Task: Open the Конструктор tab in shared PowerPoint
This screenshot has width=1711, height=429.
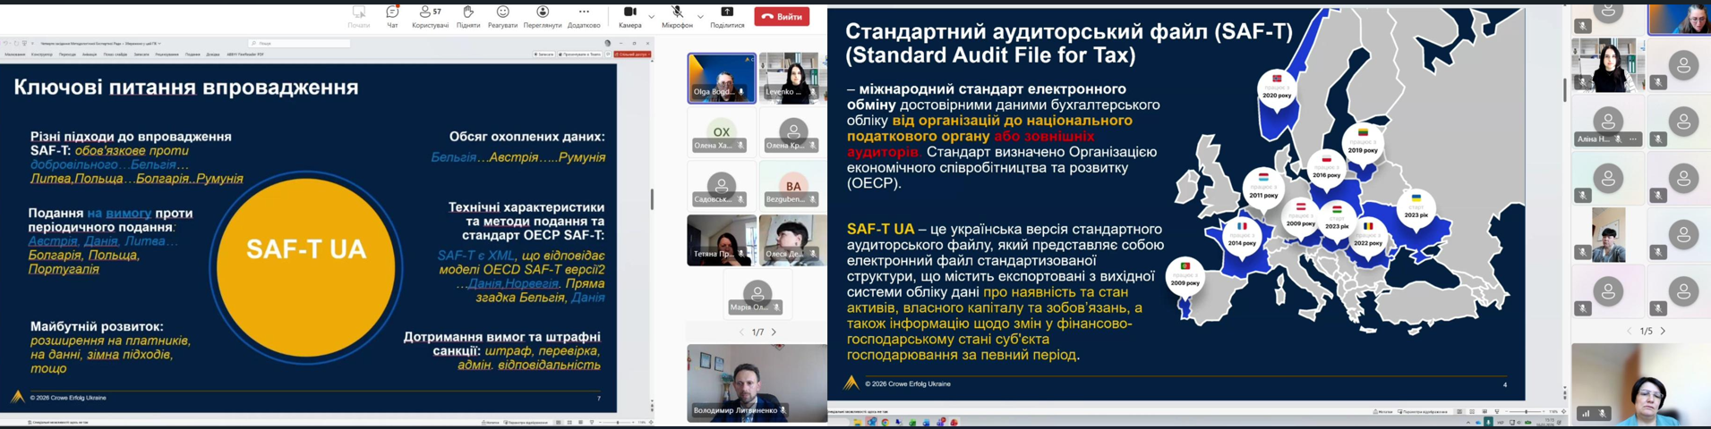Action: 42,55
